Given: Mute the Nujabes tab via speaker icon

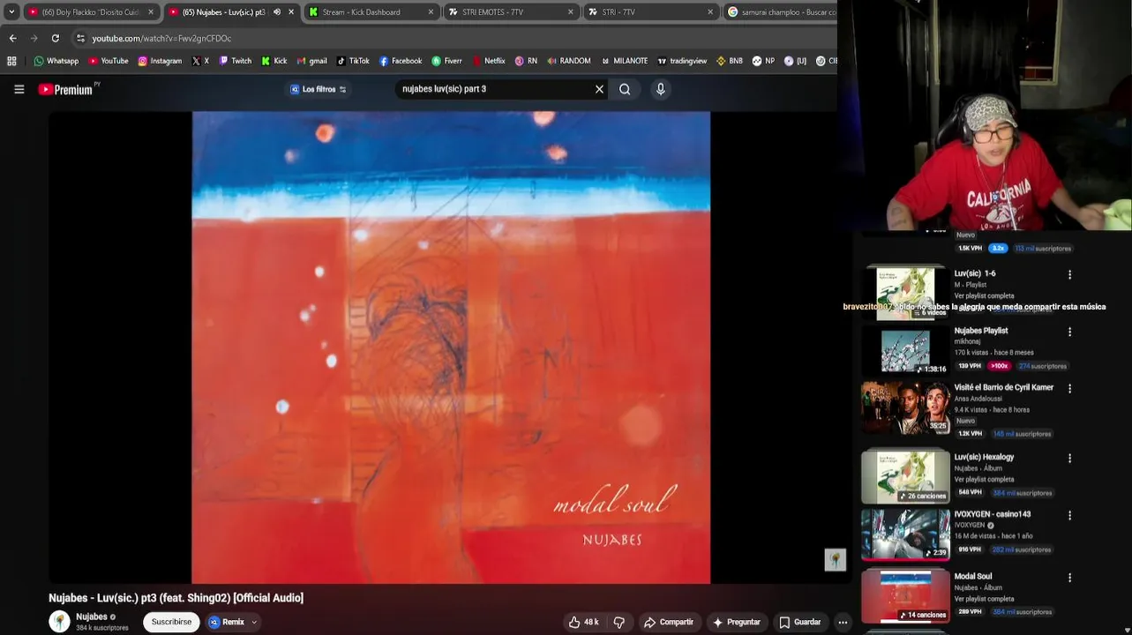Looking at the screenshot, I should click(277, 12).
